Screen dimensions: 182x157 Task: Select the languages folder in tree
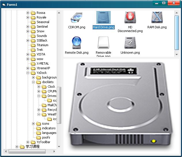pyautogui.click(x=49, y=133)
